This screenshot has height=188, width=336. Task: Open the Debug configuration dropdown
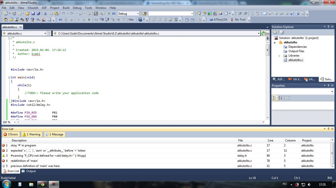click(x=138, y=14)
